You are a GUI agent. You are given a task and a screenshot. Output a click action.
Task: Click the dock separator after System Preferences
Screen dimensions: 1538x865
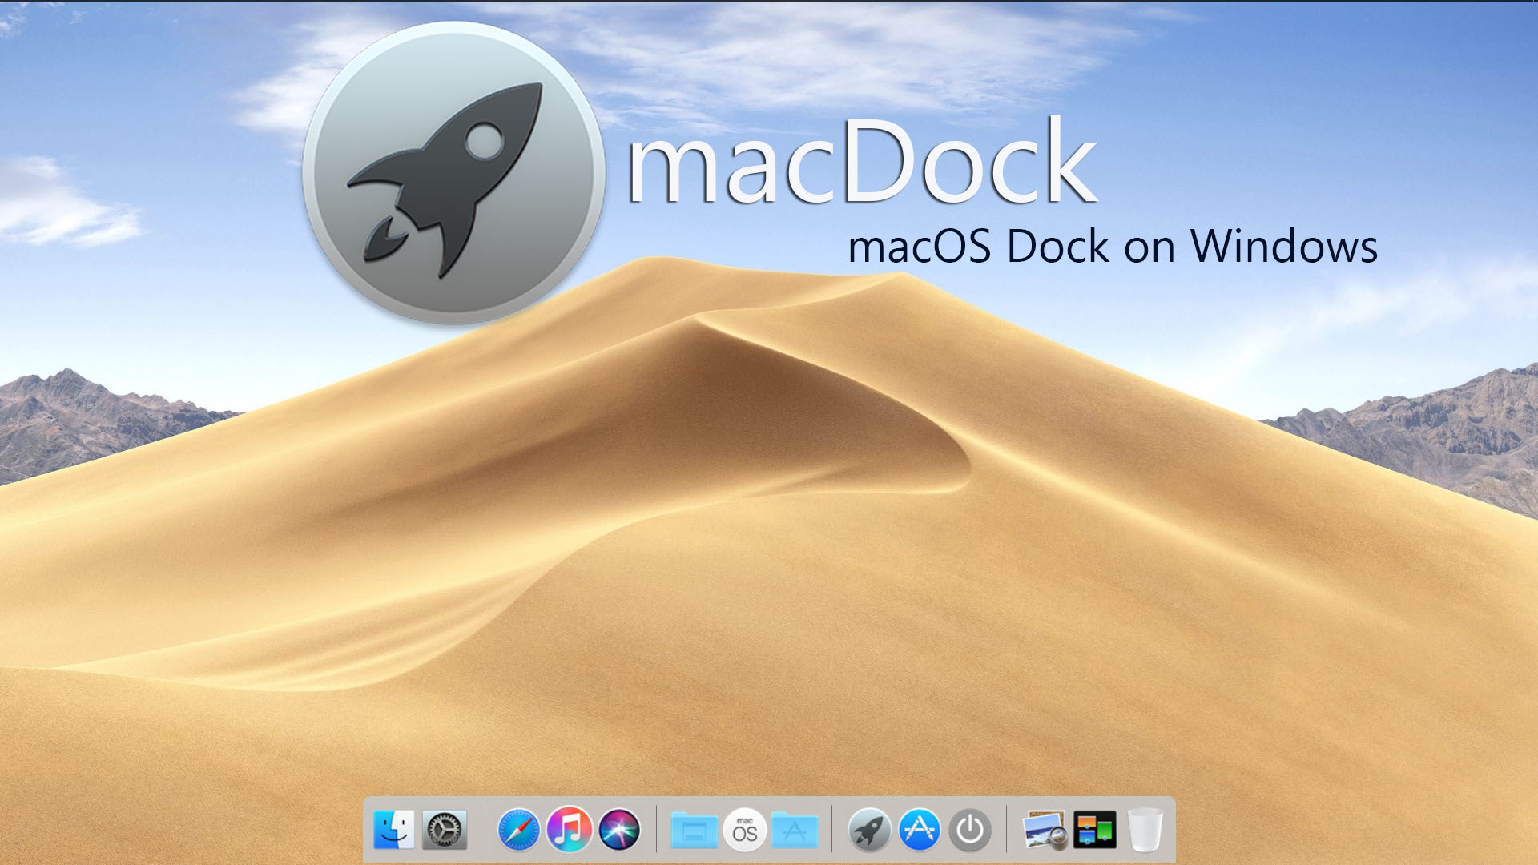[481, 830]
